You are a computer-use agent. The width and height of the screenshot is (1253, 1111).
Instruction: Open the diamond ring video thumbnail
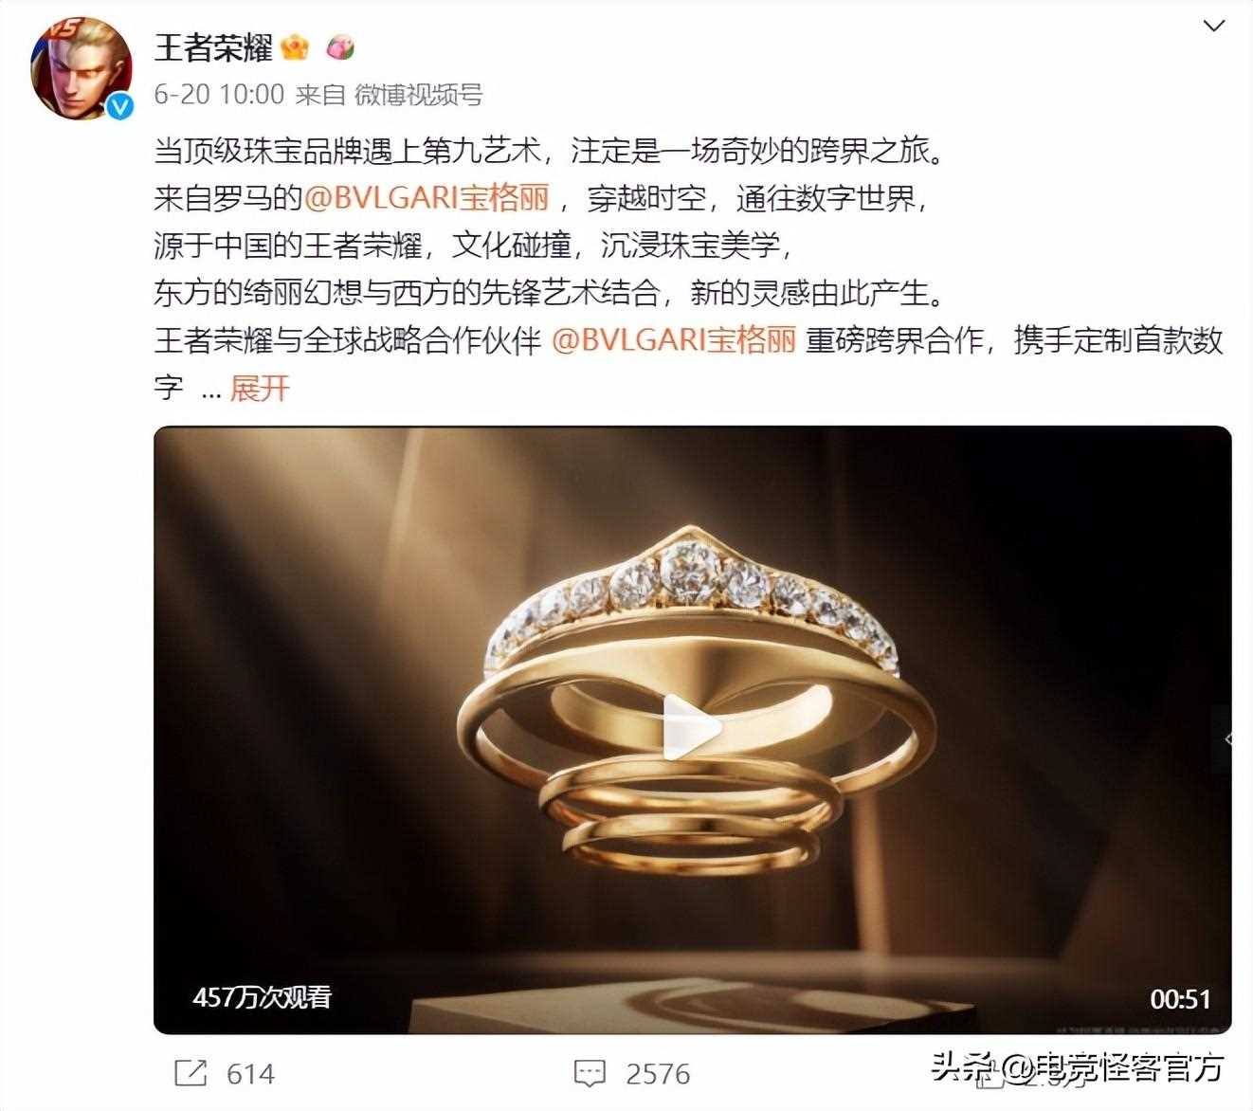[x=692, y=730]
